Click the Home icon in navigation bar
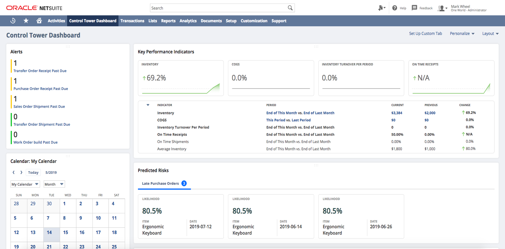This screenshot has height=249, width=505. coord(39,21)
